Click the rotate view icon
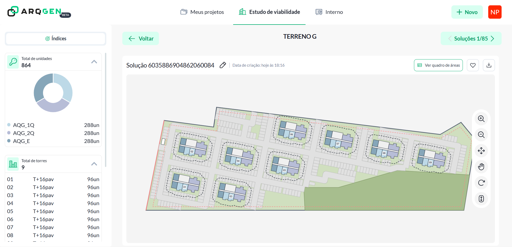This screenshot has height=247, width=512. (x=481, y=183)
